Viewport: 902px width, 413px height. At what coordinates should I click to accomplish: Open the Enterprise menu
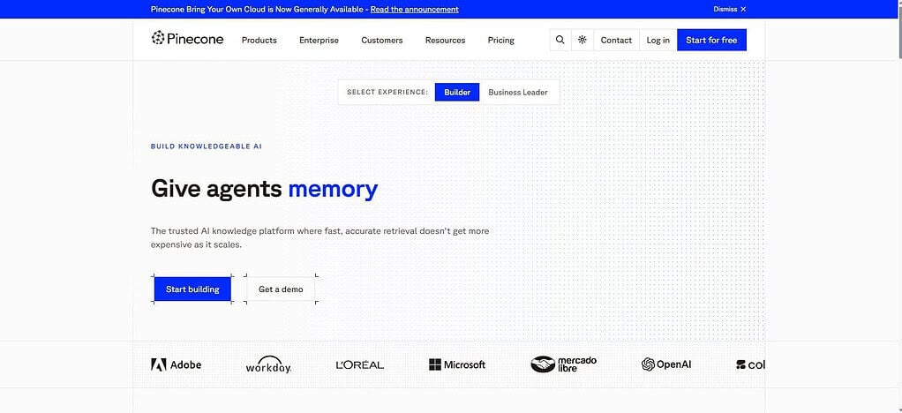click(x=319, y=41)
